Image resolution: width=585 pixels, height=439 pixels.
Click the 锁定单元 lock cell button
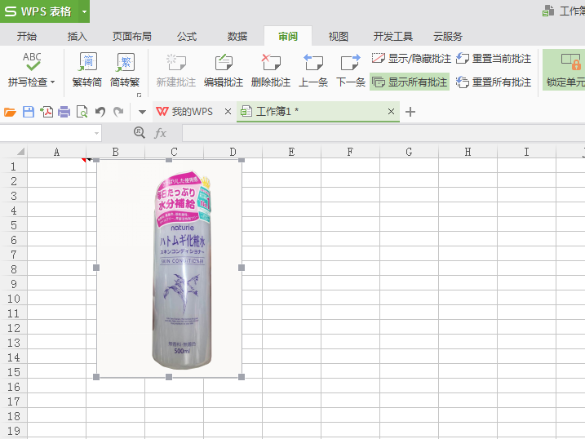[x=565, y=70]
